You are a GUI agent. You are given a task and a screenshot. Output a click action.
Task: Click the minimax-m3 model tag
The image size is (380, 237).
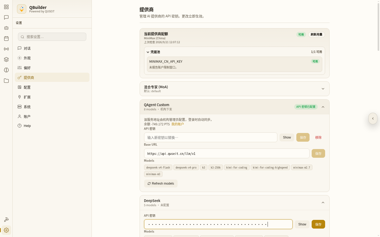[153, 174]
